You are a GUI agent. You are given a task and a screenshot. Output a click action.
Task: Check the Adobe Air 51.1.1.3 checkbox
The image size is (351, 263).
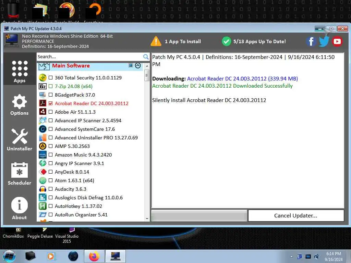(51, 112)
